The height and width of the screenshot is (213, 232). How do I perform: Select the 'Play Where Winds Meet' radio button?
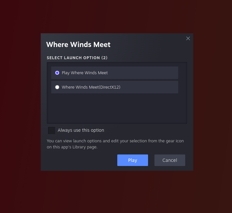pos(57,73)
